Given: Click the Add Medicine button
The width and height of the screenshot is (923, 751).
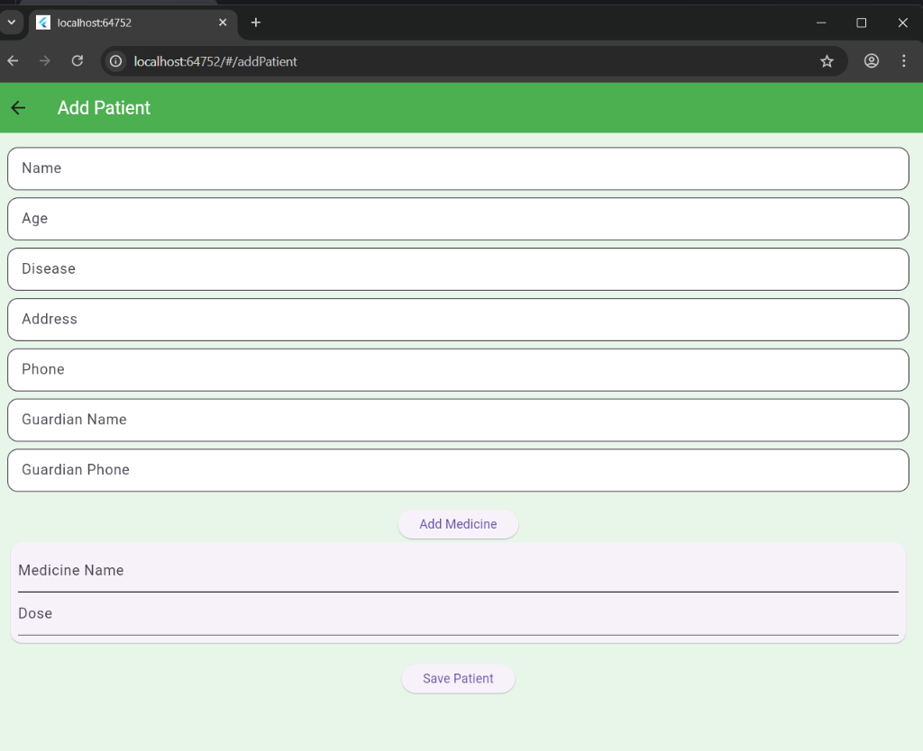Looking at the screenshot, I should tap(458, 524).
